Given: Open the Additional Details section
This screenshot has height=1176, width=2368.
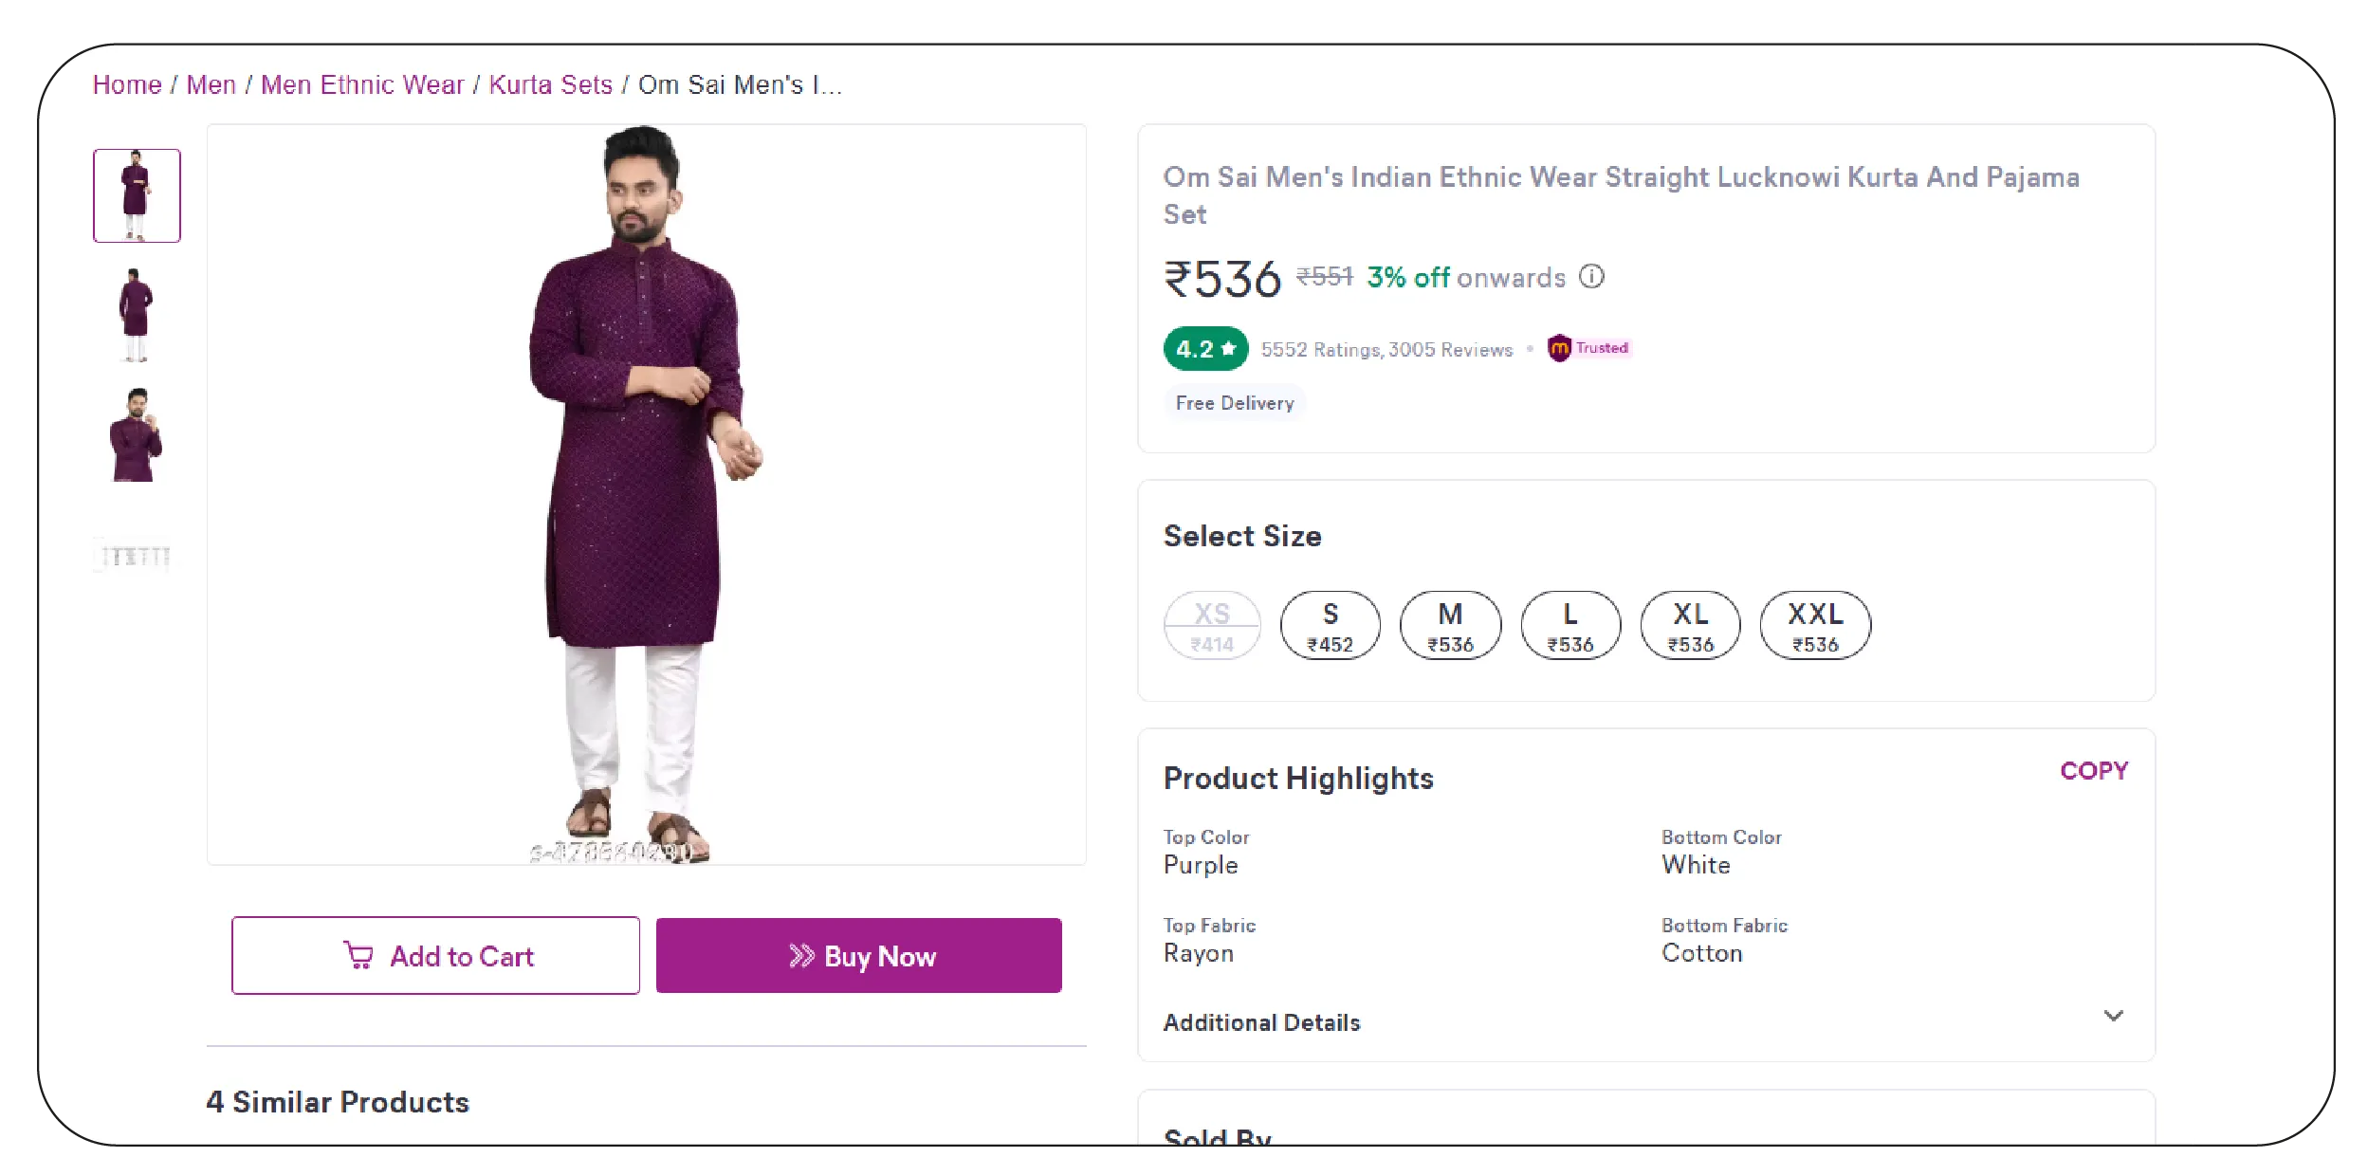Looking at the screenshot, I should click(x=1261, y=1022).
